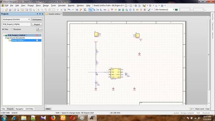Open the No Variations dropdown
Image resolution: width=215 pixels, height=121 pixels.
[174, 10]
